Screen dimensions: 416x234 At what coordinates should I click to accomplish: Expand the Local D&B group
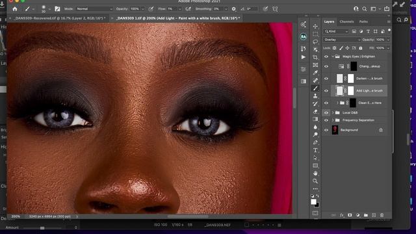pos(333,112)
